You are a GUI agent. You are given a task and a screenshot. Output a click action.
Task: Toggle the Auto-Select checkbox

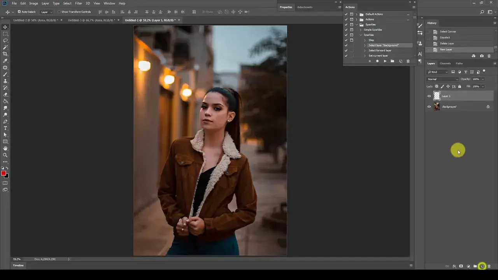coord(19,12)
